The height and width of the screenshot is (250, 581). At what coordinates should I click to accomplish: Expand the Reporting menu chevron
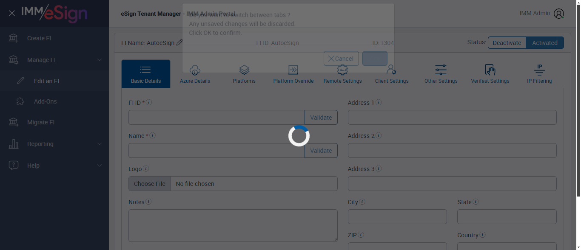pos(100,144)
